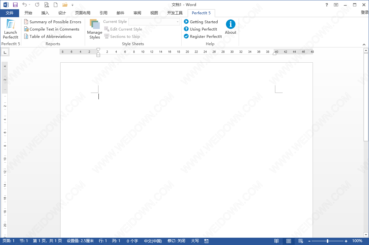Open Summary of Possible Errors report

tap(53, 22)
